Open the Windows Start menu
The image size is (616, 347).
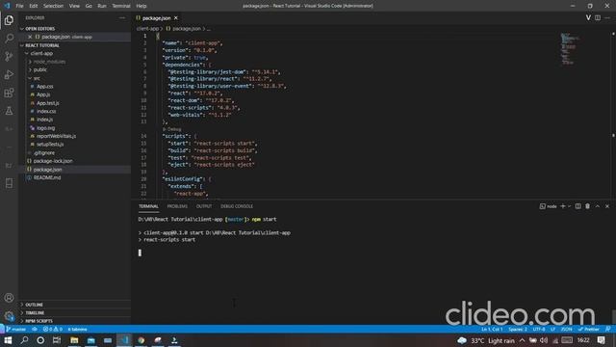pyautogui.click(x=8, y=340)
